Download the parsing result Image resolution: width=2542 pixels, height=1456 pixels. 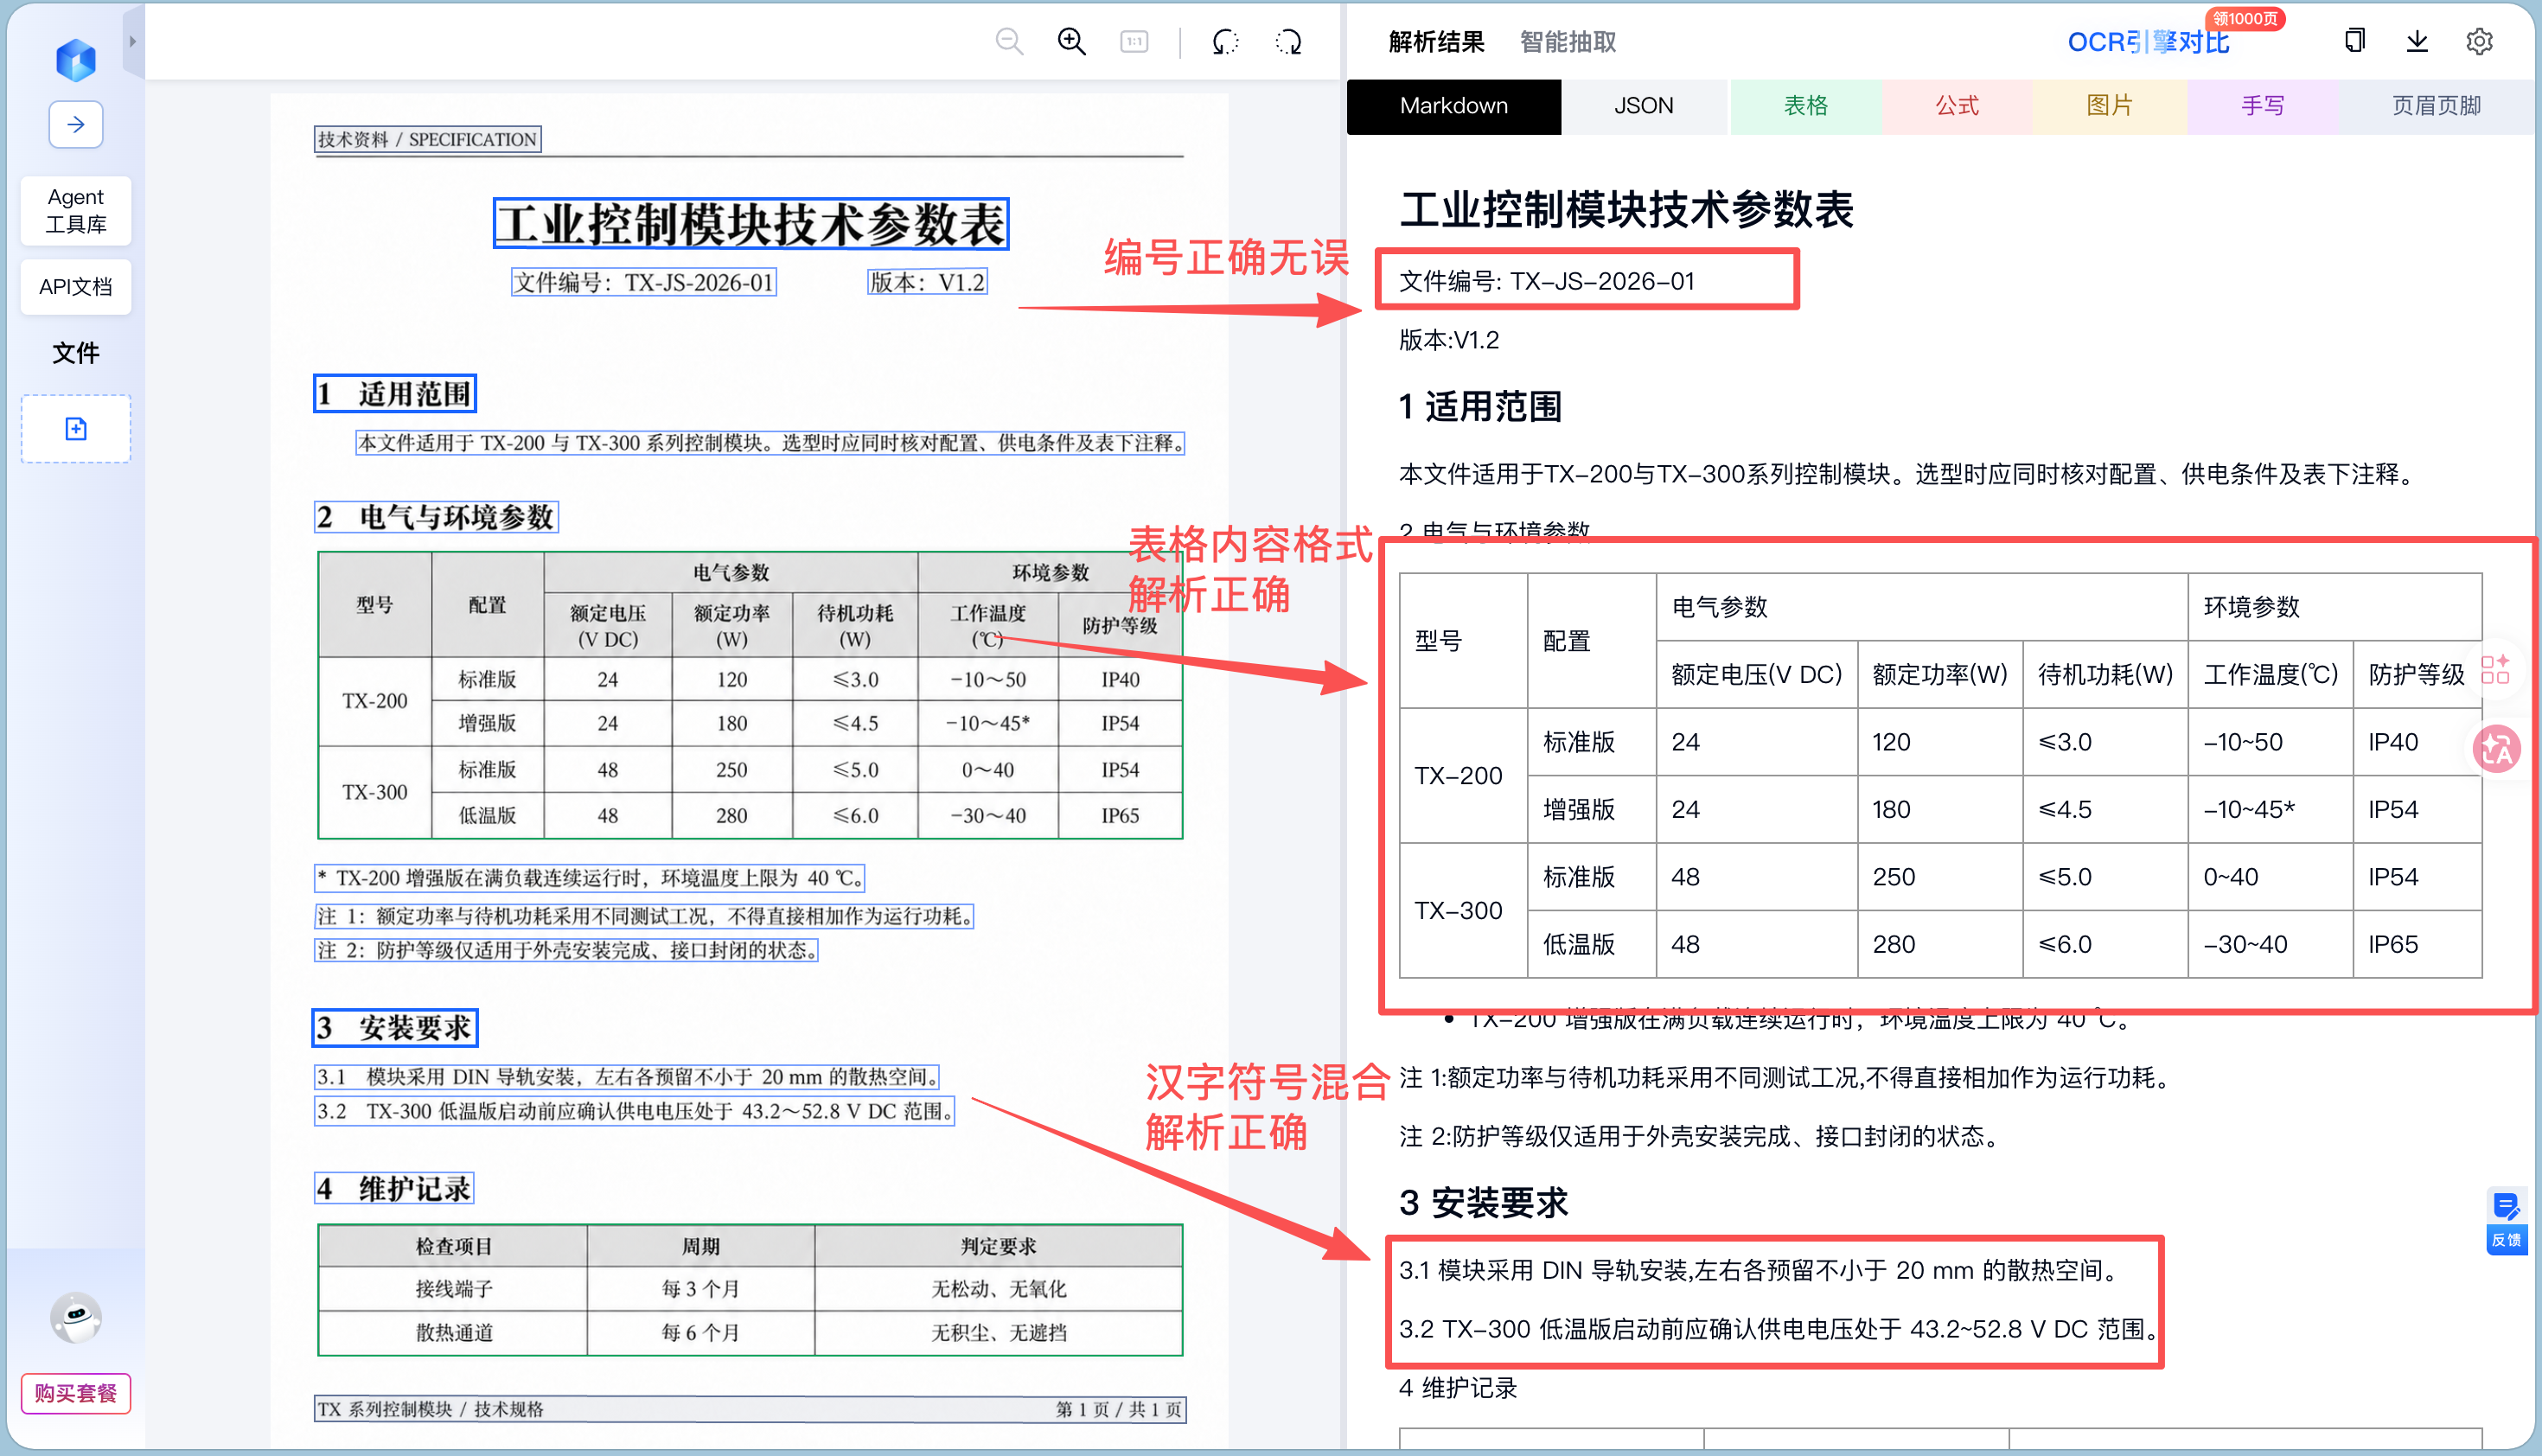(x=2417, y=41)
